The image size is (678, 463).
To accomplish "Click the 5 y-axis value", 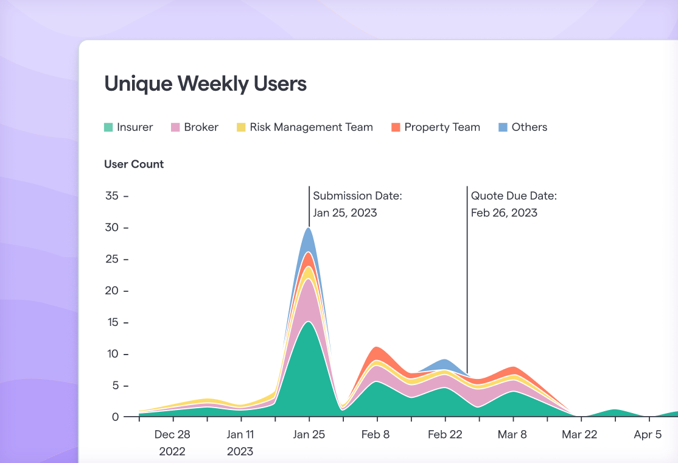I will pyautogui.click(x=116, y=386).
